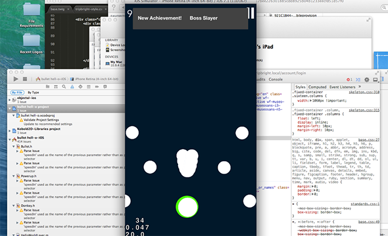Tap the green-ringed player circle in the game
This screenshot has width=388, height=236.
click(x=187, y=207)
